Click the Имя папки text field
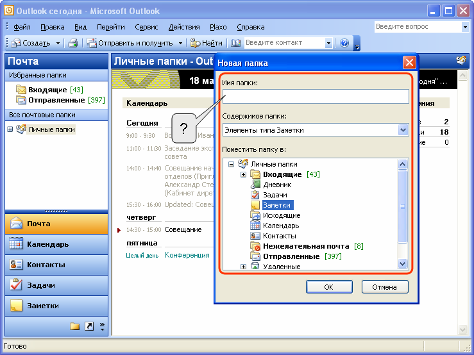Viewport: 474px width, 355px height. pyautogui.click(x=315, y=97)
